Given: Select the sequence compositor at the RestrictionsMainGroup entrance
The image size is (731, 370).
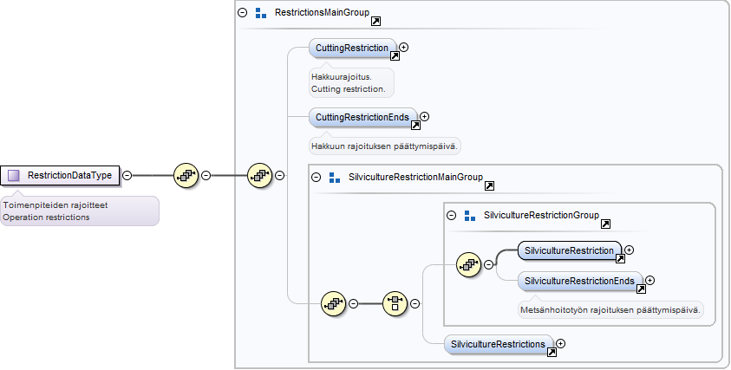Looking at the screenshot, I should click(259, 176).
